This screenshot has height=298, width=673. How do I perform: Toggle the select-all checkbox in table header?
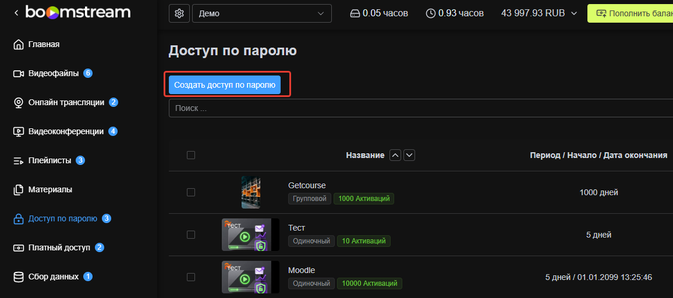coord(191,155)
